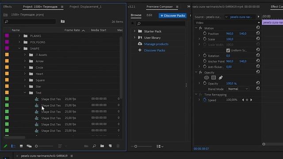Toggle freeform view pencil icon in Project panel

[5, 146]
